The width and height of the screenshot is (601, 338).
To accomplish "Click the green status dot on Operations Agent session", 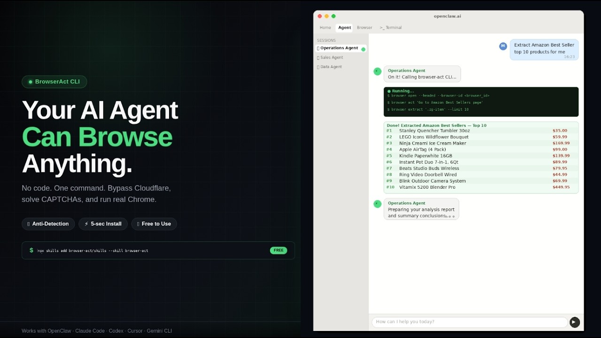I will (x=363, y=49).
